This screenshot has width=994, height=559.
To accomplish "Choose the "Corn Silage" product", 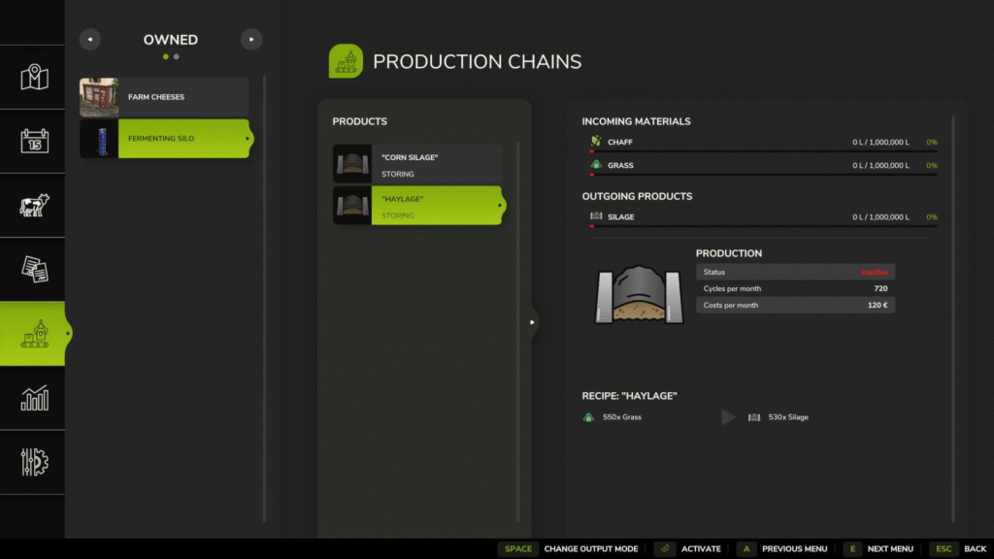I will 417,164.
